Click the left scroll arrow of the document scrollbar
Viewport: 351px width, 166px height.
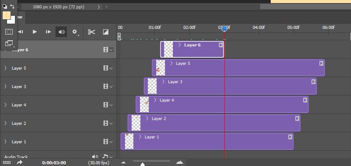pos(107,7)
